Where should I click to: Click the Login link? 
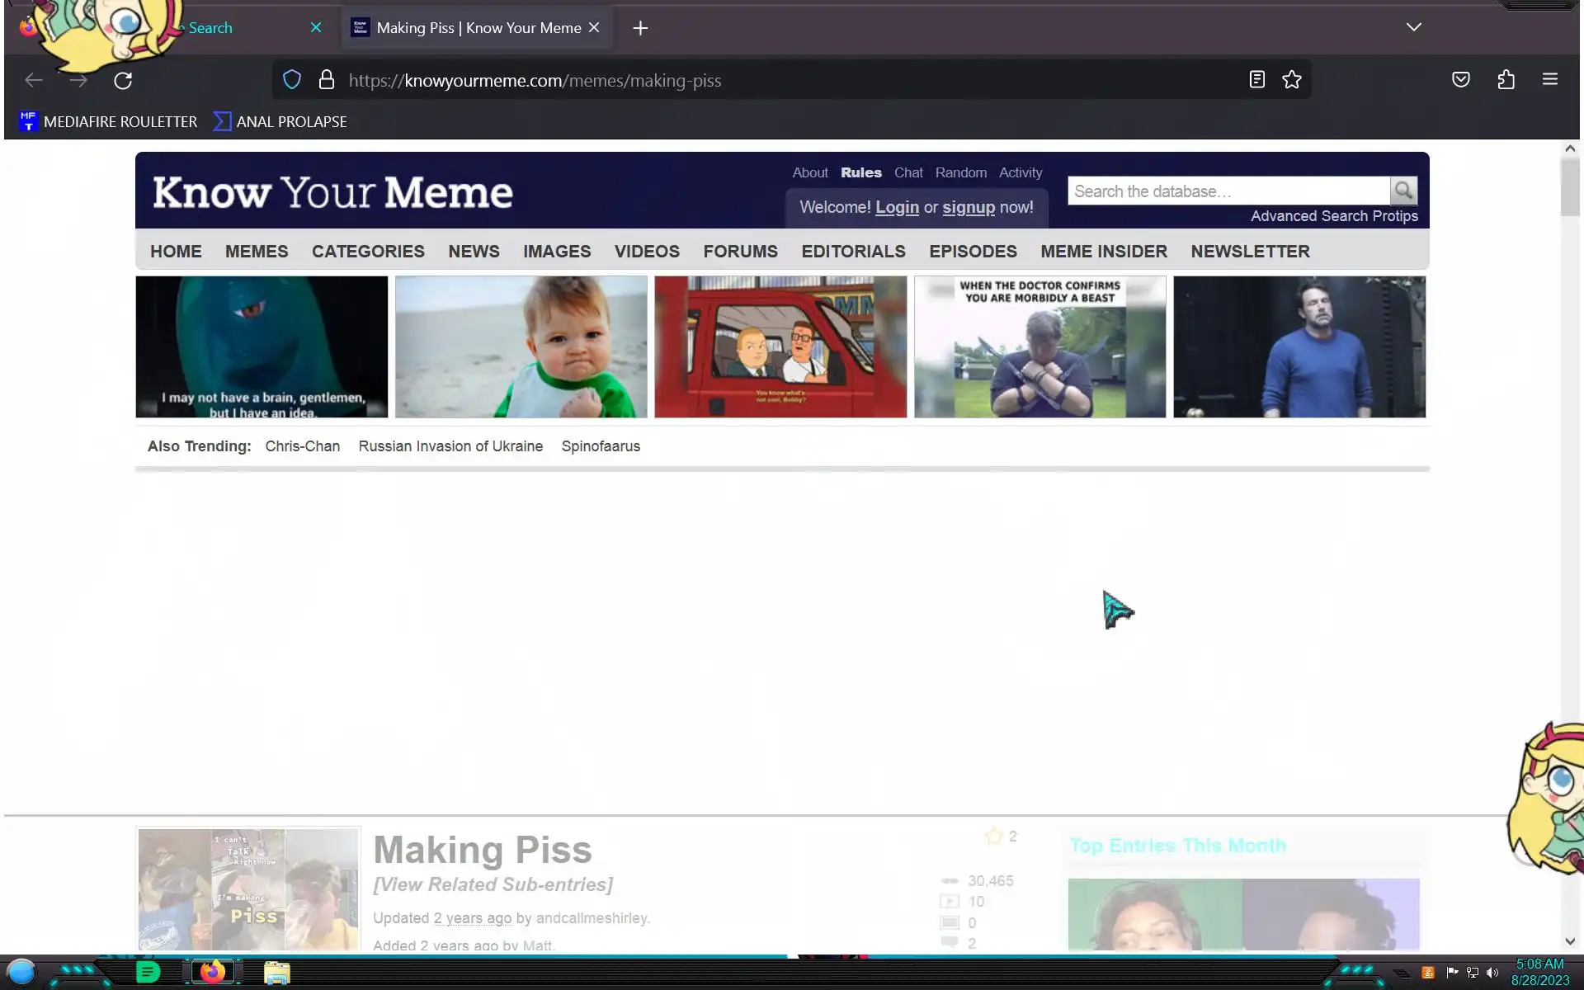click(x=897, y=207)
